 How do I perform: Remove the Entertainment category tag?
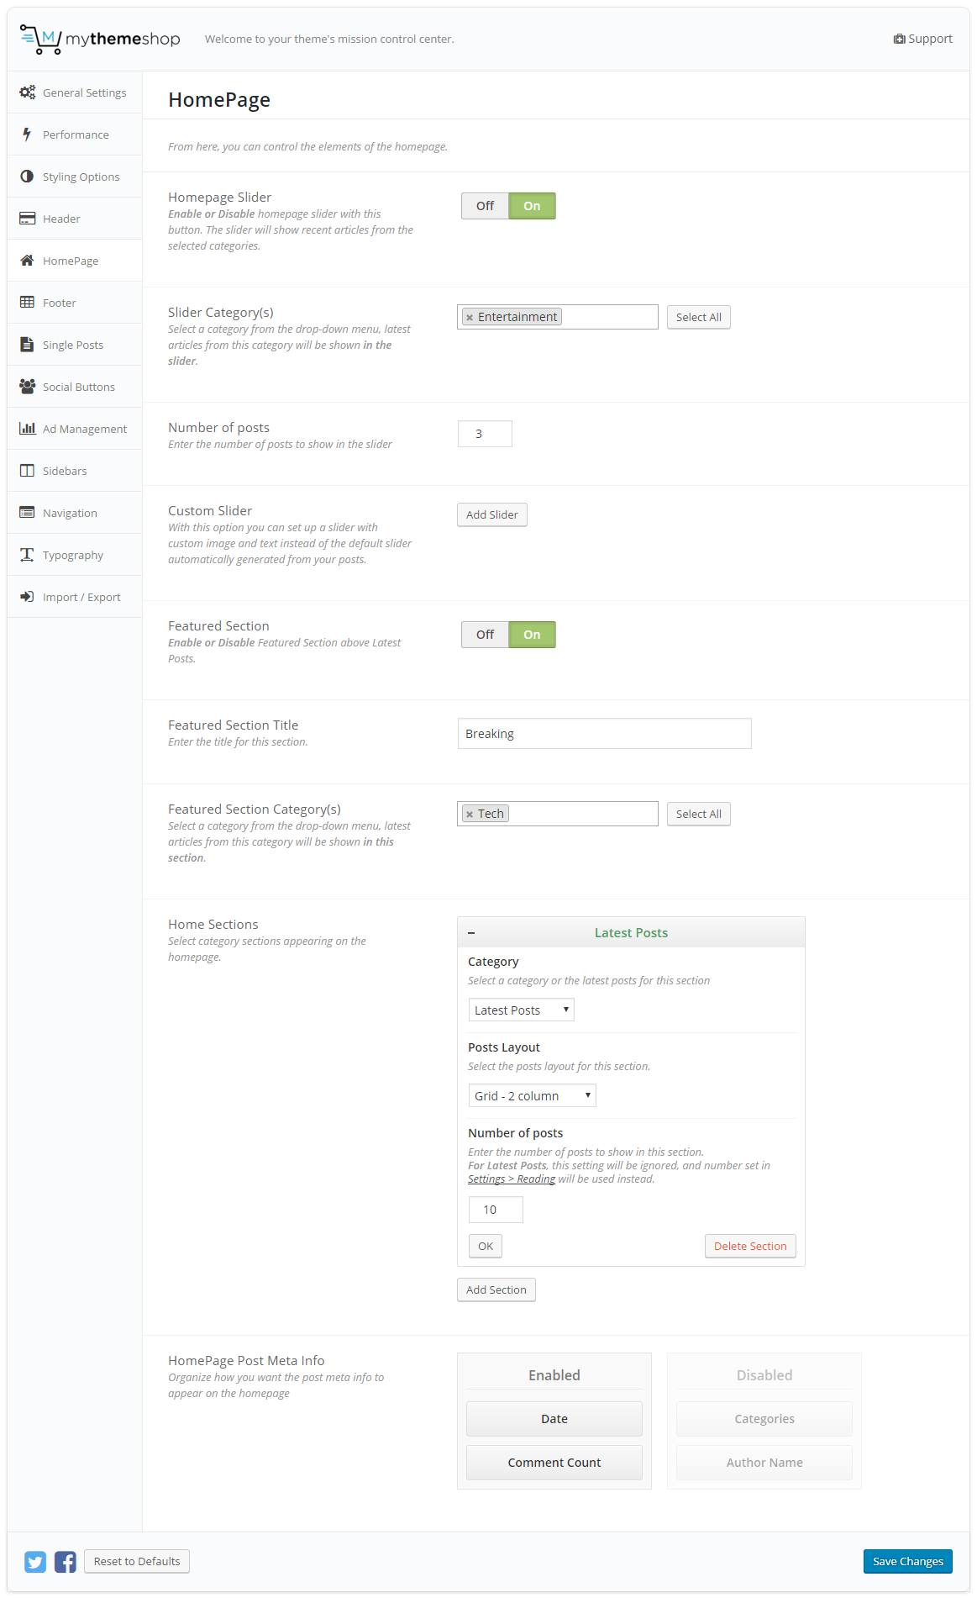tap(470, 318)
